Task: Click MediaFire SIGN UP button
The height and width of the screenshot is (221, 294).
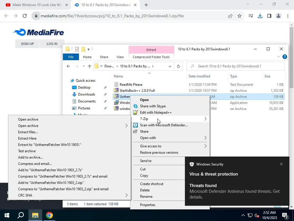Action: (27, 44)
